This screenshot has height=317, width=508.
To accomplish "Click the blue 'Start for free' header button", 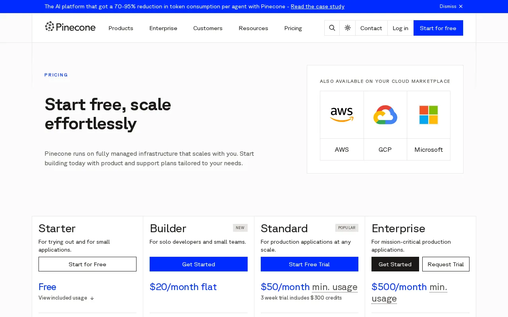I will coord(438,28).
